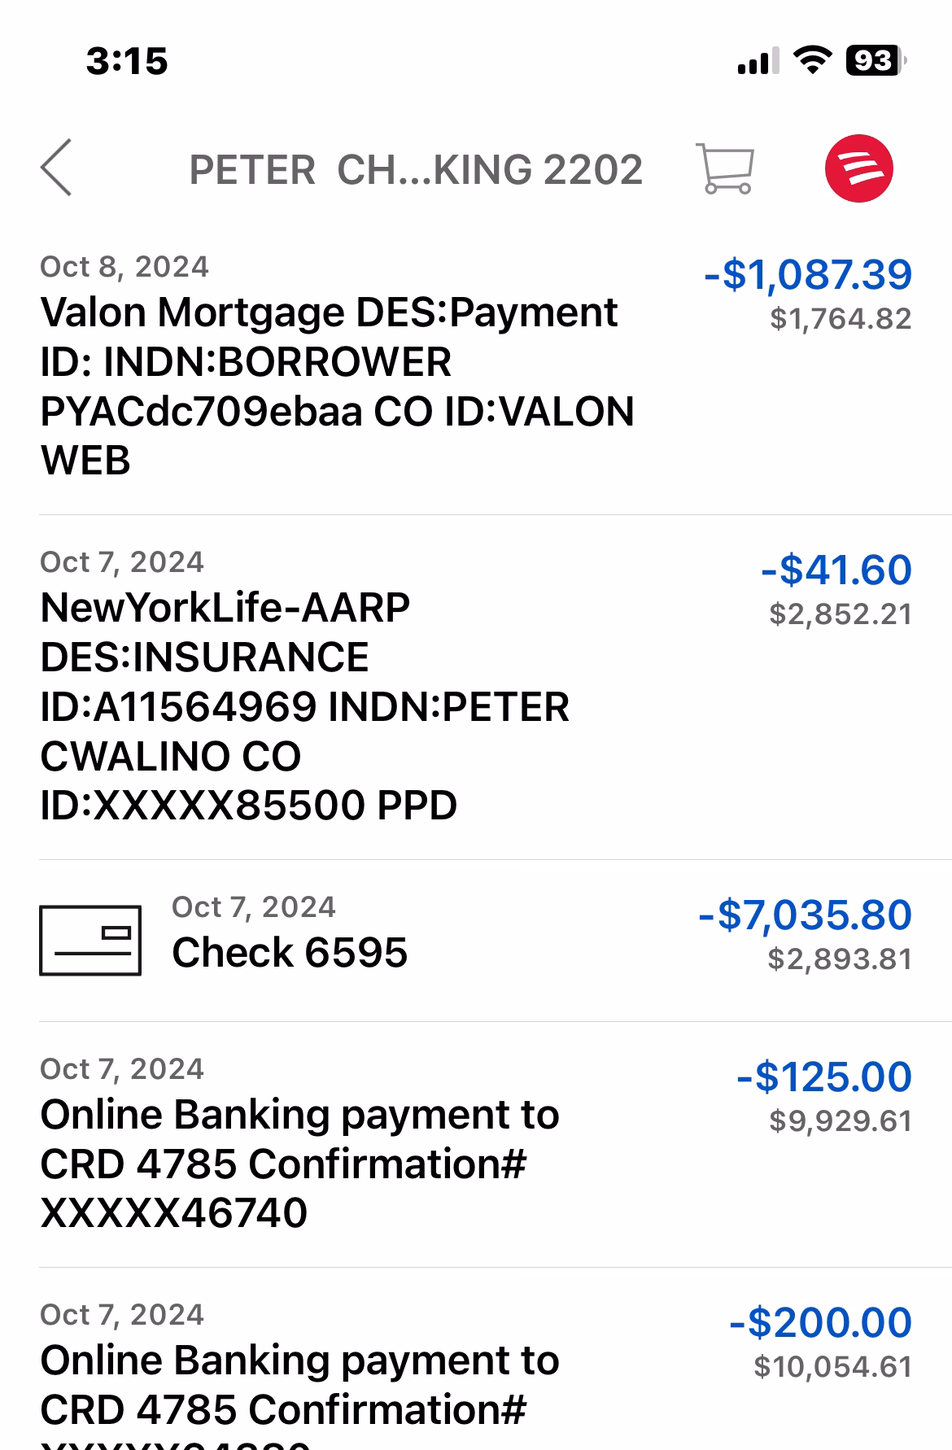Screen dimensions: 952x1450
Task: Tap the Oct 8, 2024 date label
Action: coord(124,267)
